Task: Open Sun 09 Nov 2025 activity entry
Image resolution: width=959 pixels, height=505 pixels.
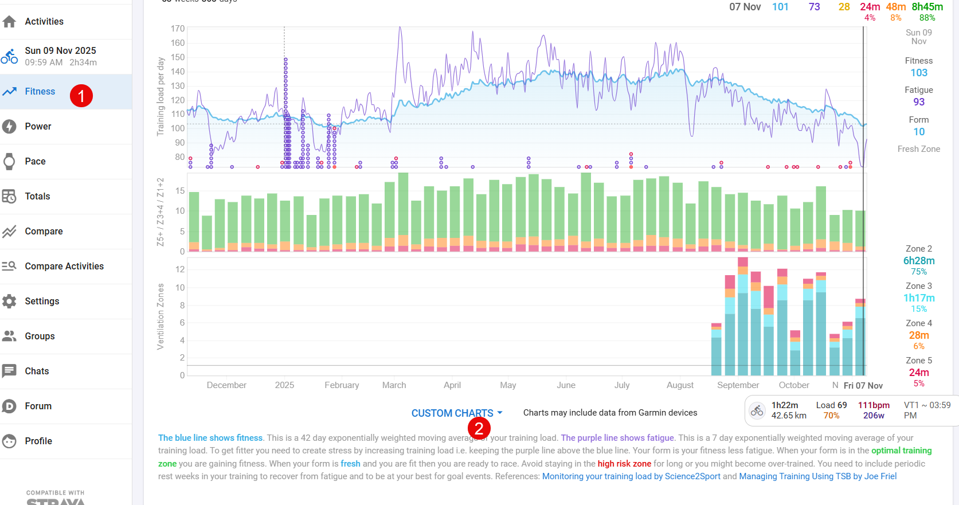Action: pyautogui.click(x=60, y=56)
